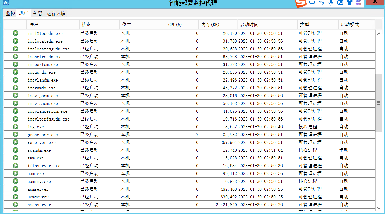
Task: Open the soft keyboard icon in IME bar
Action: (340, 3)
